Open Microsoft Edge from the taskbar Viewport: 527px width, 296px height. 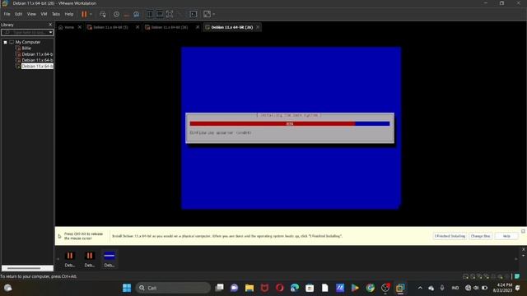pyautogui.click(x=295, y=288)
